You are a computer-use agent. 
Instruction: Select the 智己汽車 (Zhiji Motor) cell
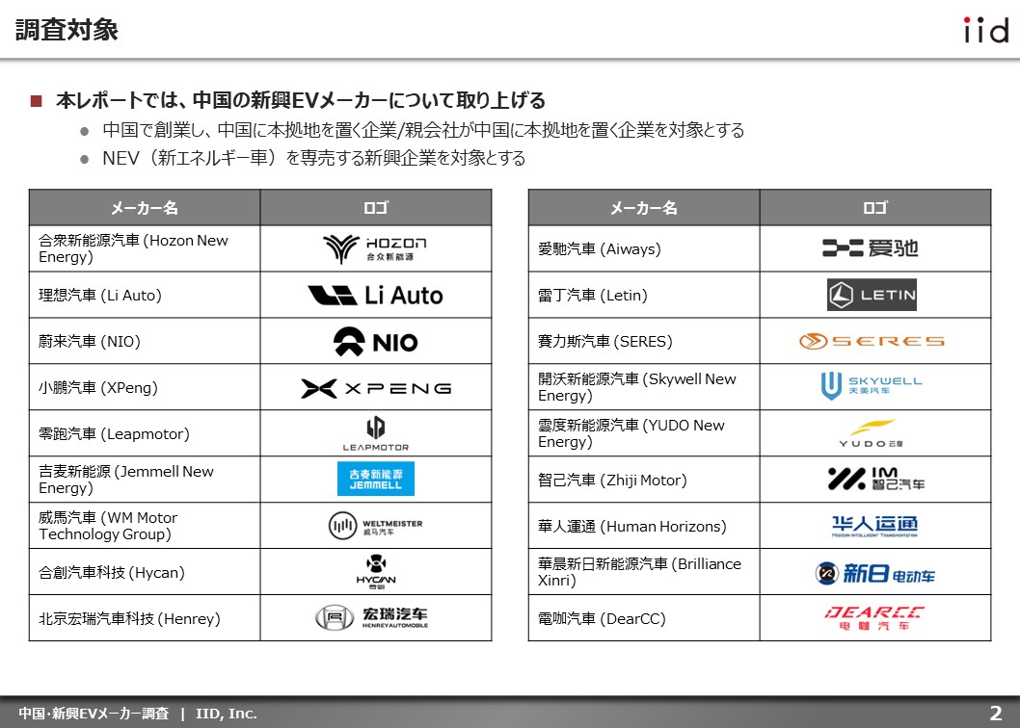(x=644, y=480)
